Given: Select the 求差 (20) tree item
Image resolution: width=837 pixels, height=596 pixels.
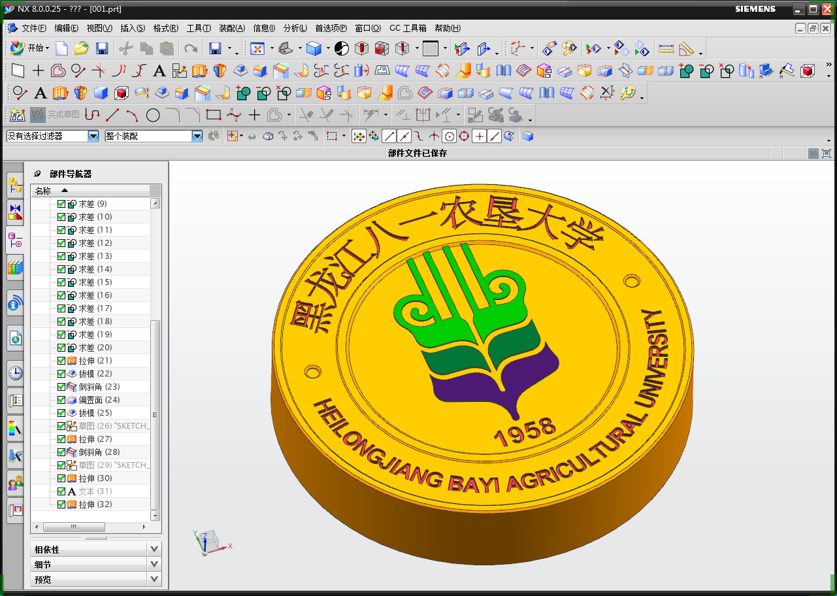Looking at the screenshot, I should (95, 348).
